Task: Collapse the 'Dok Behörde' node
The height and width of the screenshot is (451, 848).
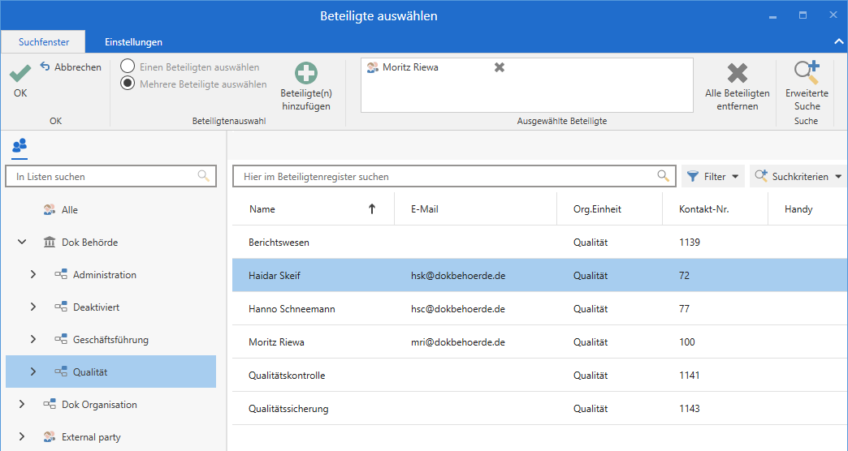Action: (22, 242)
